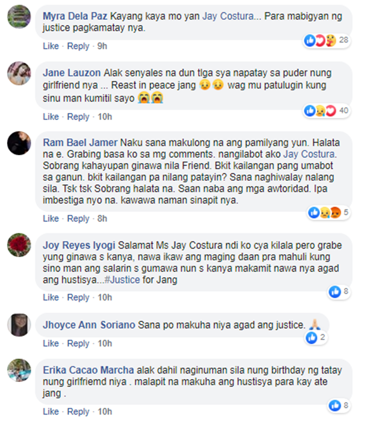The image size is (374, 423).
Task: Click the 10h timestamp on Jhoyce's comment
Action: (x=105, y=344)
